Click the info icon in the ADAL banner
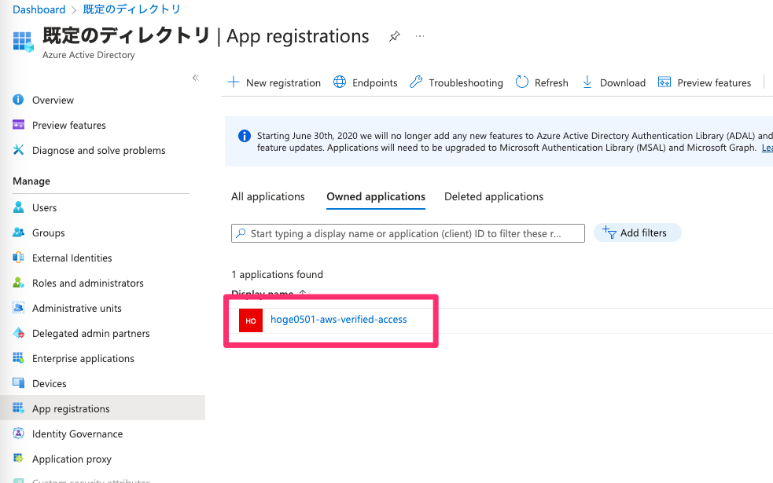Screen dimensions: 773x483 pos(244,136)
